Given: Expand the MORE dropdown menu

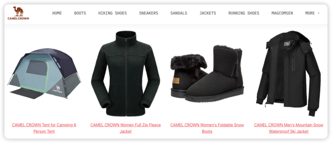Looking at the screenshot, I should 312,13.
